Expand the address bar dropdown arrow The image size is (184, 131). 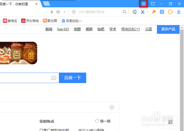point(65,12)
